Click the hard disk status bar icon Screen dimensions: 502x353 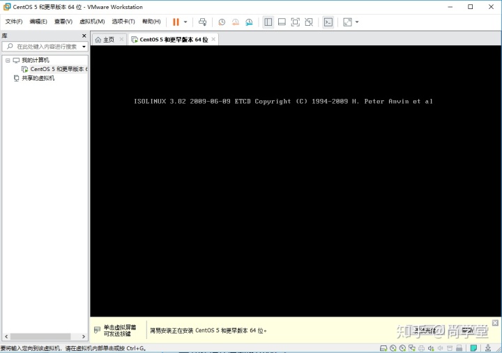(383, 348)
